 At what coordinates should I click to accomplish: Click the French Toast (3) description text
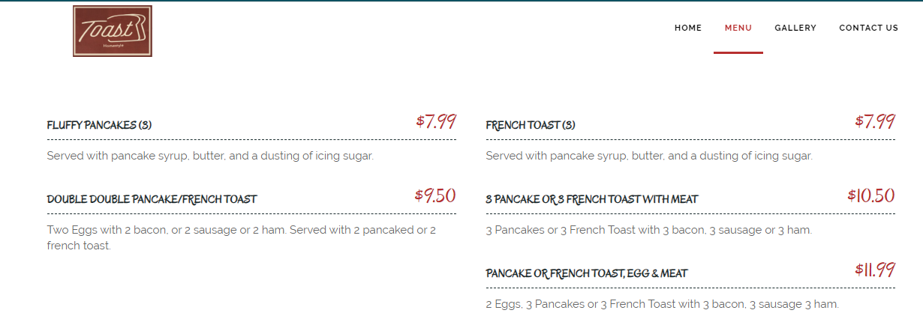point(649,156)
